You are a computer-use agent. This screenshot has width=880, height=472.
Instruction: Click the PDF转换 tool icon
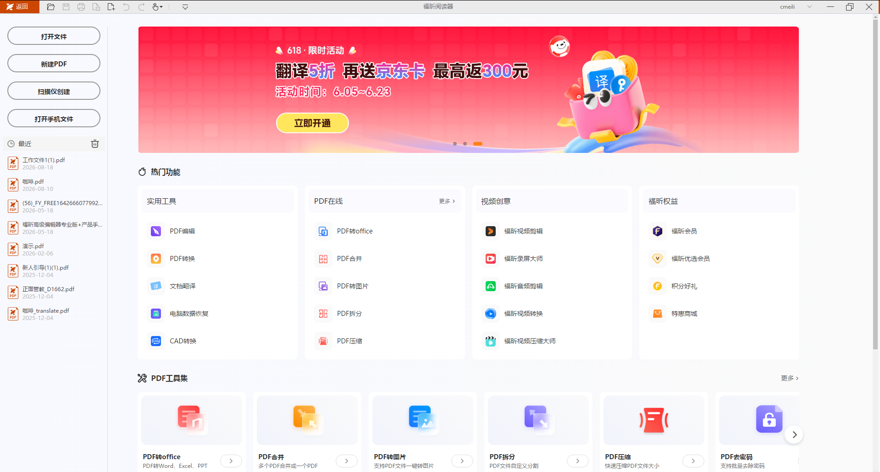[x=156, y=259]
